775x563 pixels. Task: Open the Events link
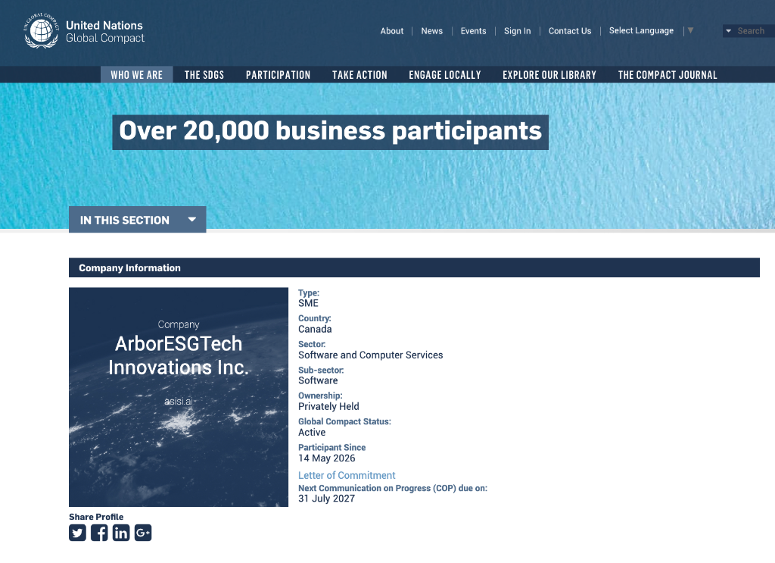coord(474,30)
